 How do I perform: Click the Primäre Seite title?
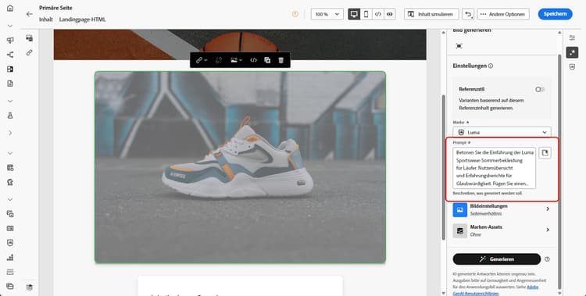55,8
